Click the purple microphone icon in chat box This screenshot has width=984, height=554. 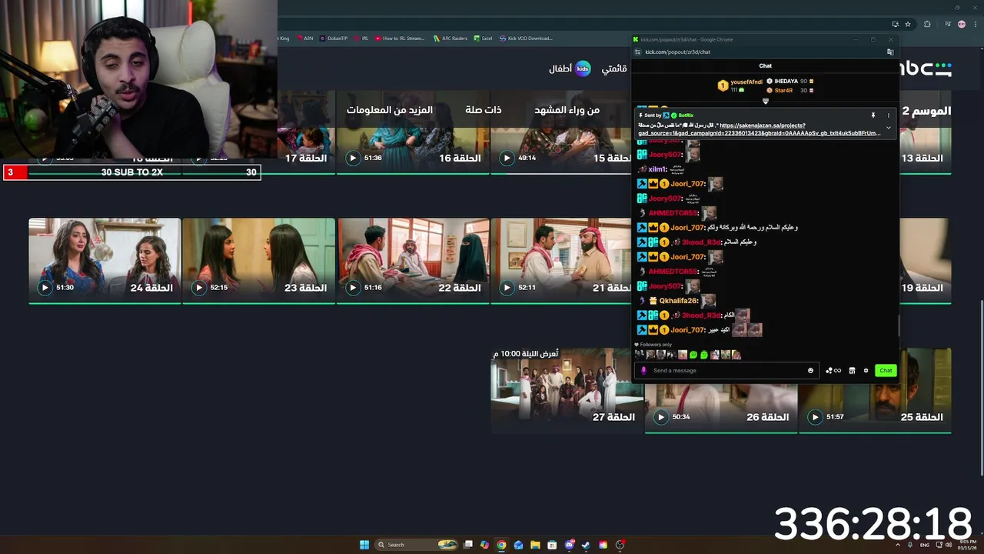tap(643, 371)
